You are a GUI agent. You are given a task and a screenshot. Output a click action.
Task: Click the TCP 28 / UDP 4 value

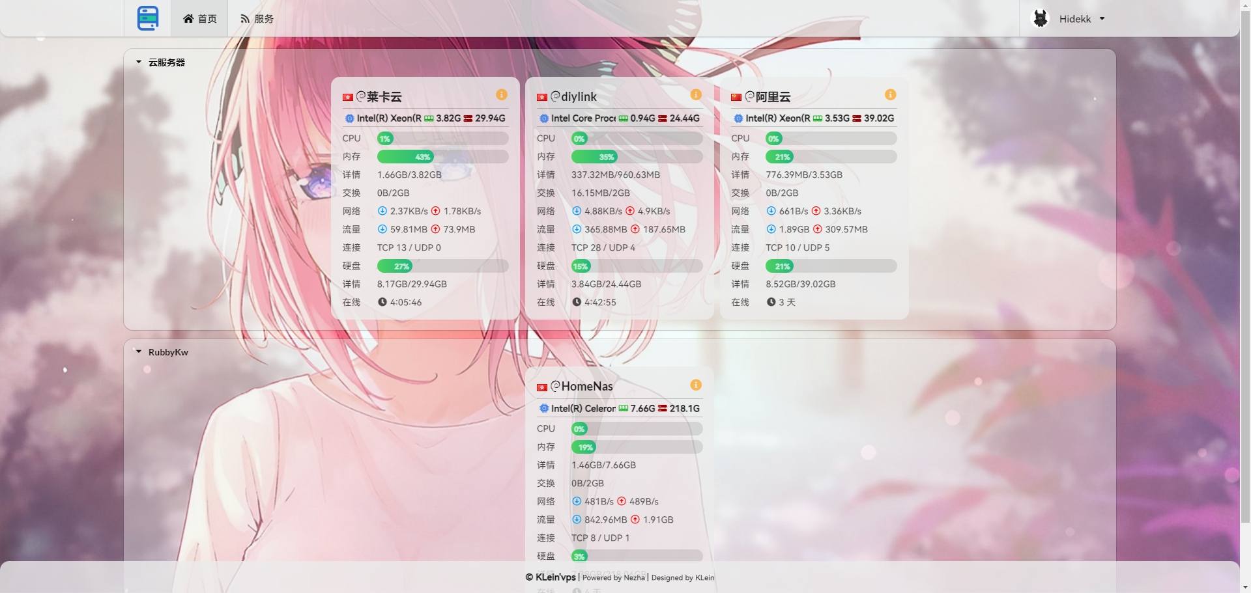pyautogui.click(x=603, y=248)
